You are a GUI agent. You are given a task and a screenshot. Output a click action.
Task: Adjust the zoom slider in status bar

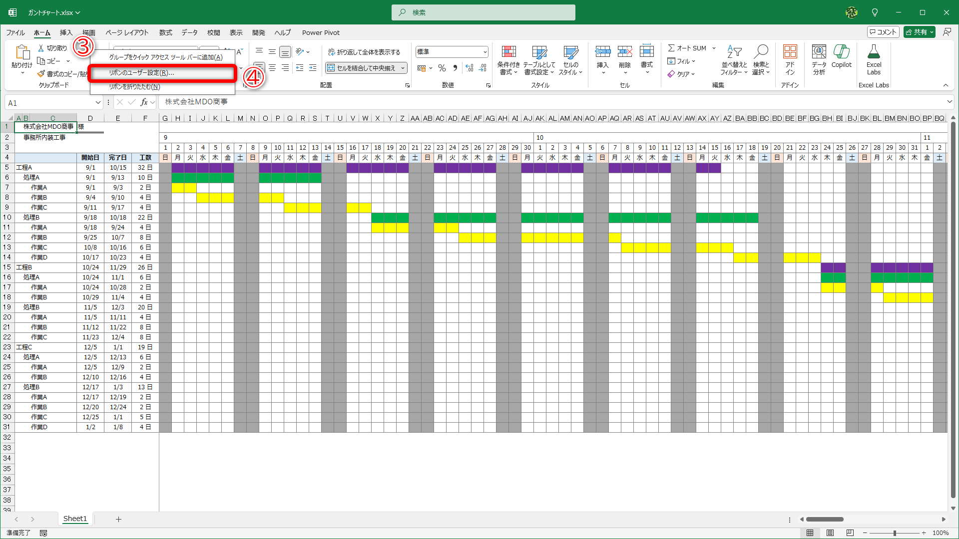[x=895, y=533]
